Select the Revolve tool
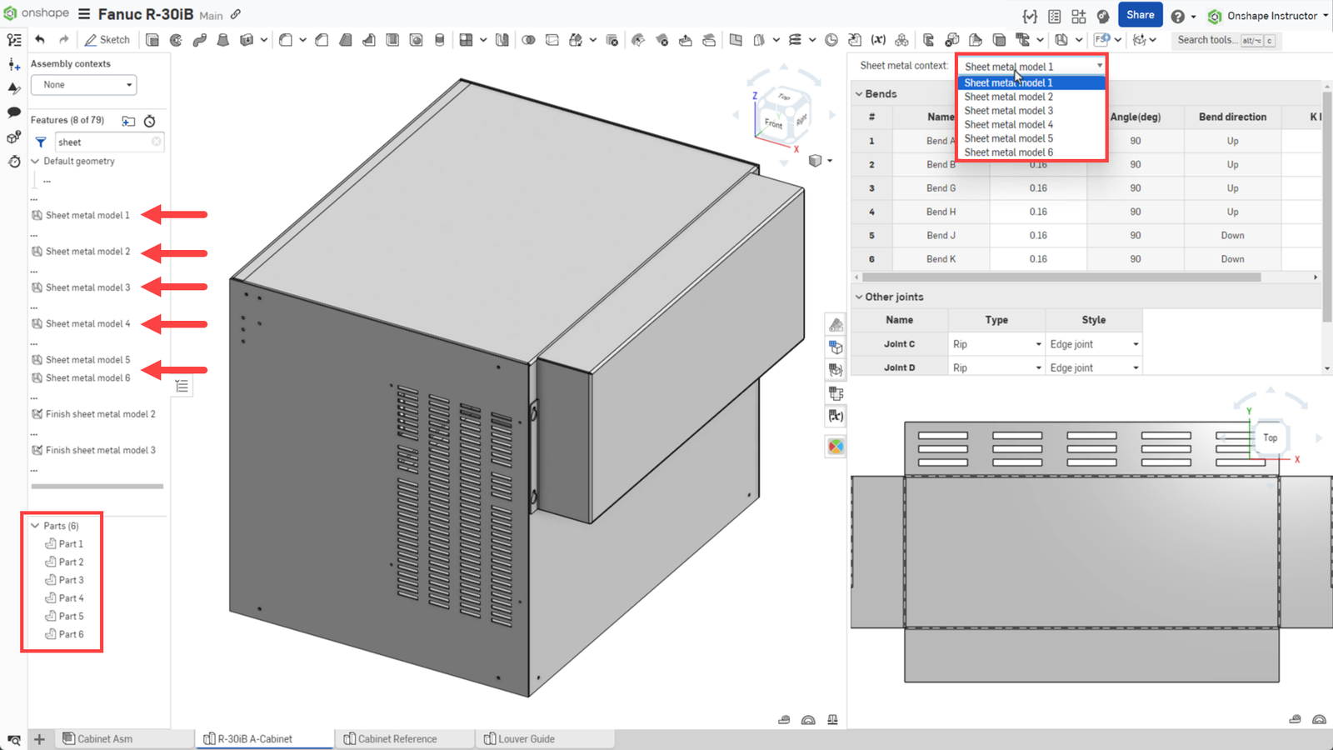This screenshot has width=1333, height=750. 176,39
